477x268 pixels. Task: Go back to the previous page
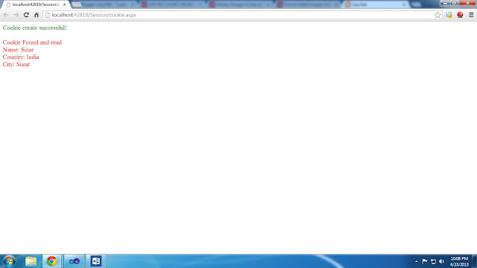tap(6, 15)
